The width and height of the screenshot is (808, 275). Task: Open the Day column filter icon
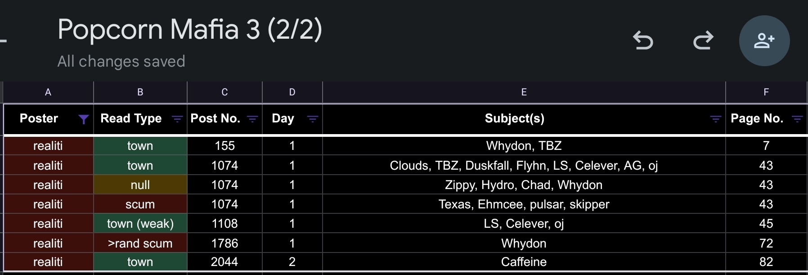click(312, 119)
